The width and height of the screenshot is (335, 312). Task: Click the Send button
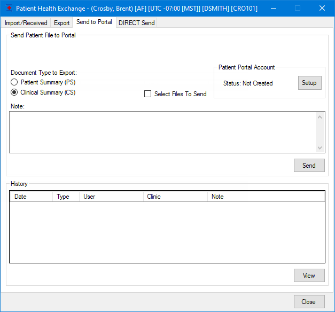[x=309, y=165]
